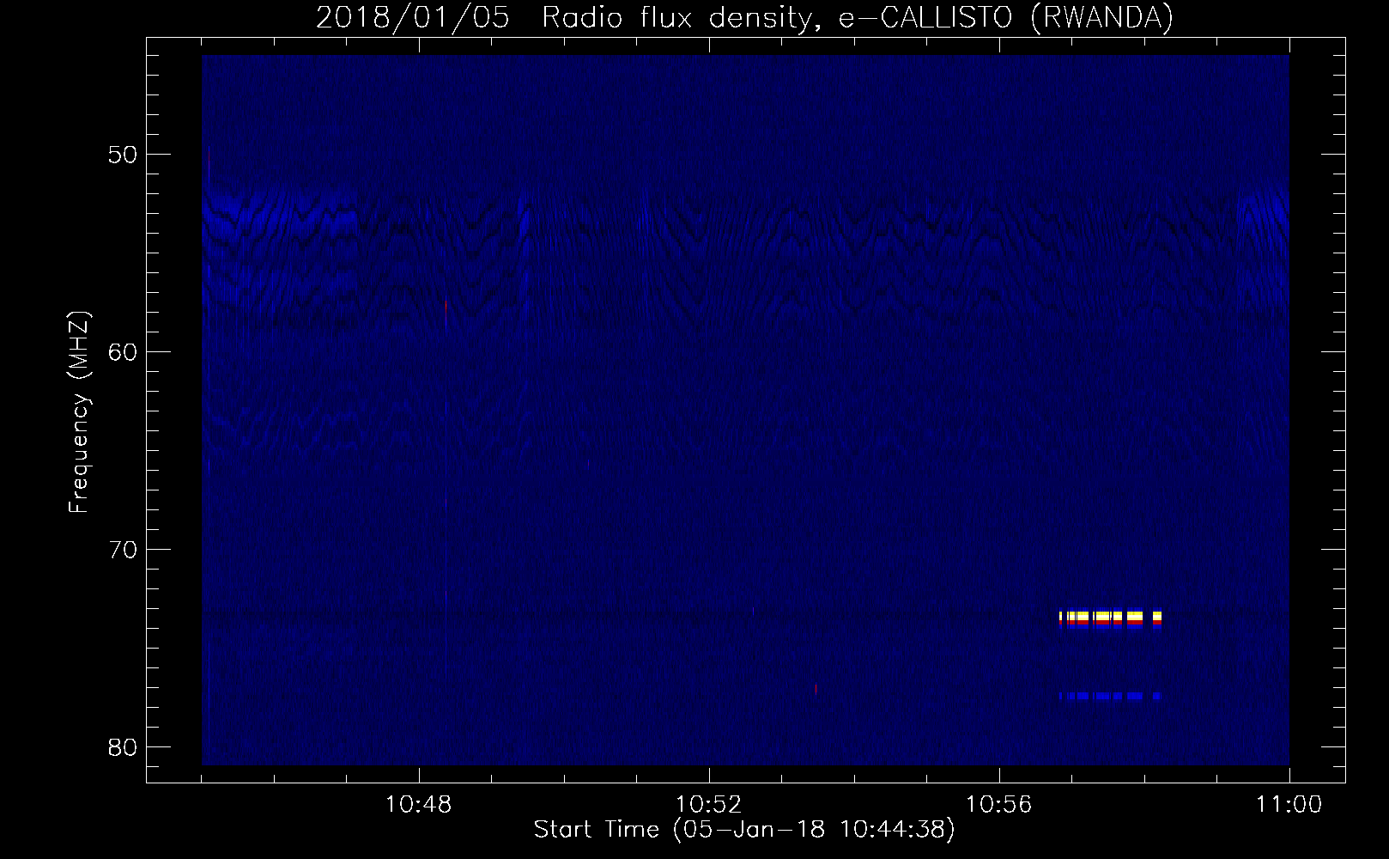Click the '80' frequency axis label
Screen dimensions: 1389x859
pos(124,747)
